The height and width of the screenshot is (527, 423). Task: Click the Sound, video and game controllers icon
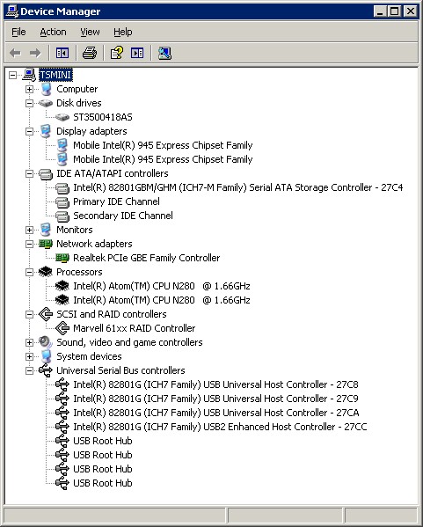(46, 342)
